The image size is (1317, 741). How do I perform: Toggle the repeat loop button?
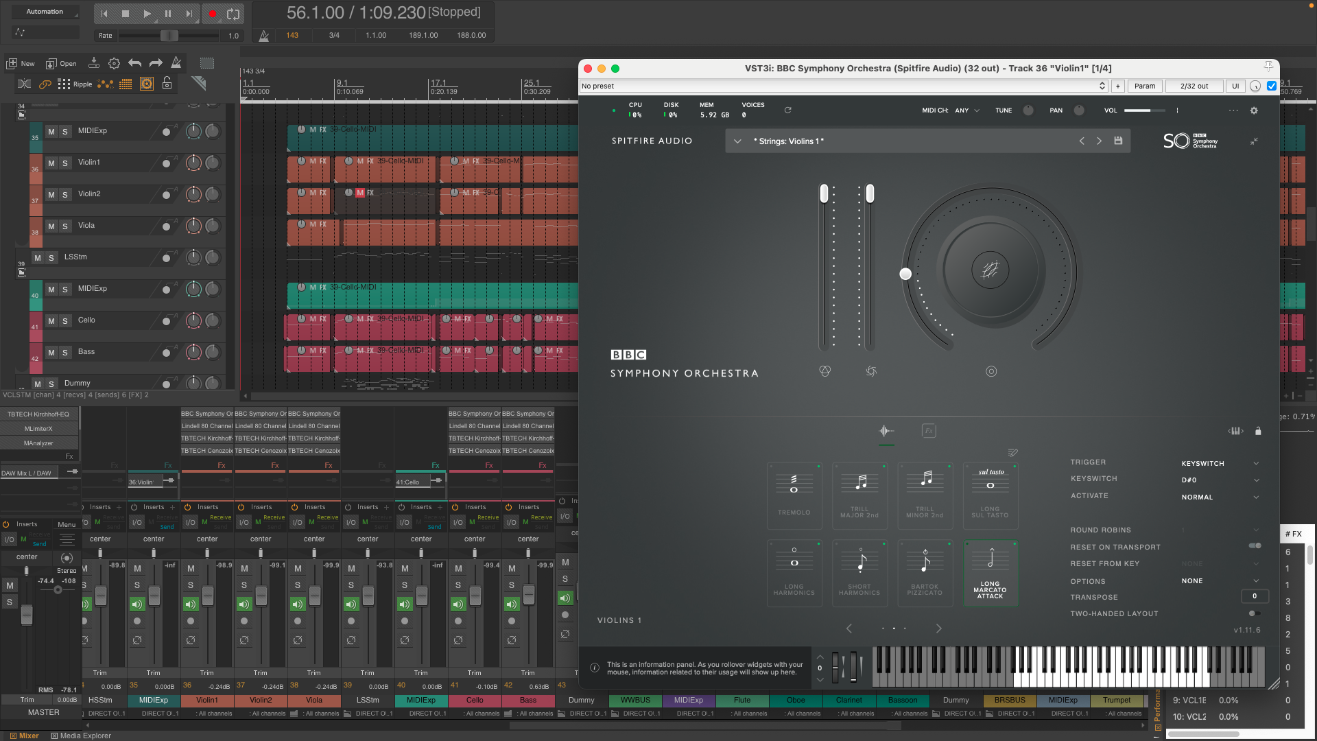[233, 13]
